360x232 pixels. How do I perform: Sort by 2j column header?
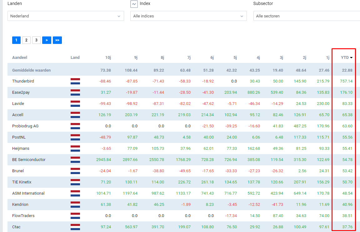pos(304,58)
